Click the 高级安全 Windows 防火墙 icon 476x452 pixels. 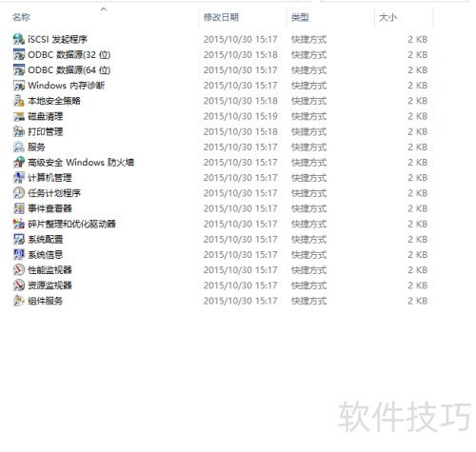click(x=19, y=163)
